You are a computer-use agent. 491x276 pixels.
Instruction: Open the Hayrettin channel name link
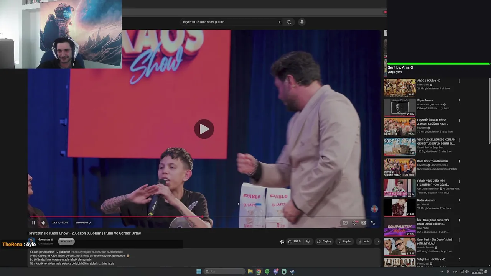44,240
